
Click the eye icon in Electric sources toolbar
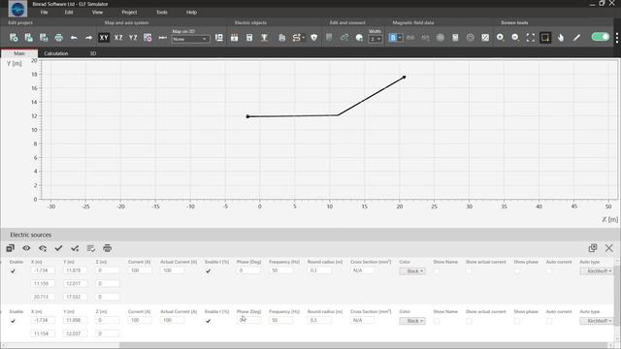pyautogui.click(x=26, y=248)
